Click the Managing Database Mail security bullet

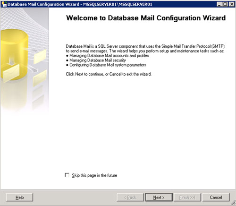click(96, 60)
